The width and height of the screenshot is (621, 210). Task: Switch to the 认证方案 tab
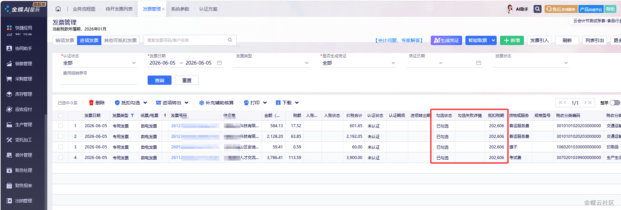[208, 9]
